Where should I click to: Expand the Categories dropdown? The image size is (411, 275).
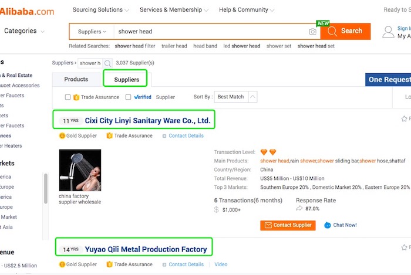(x=24, y=31)
